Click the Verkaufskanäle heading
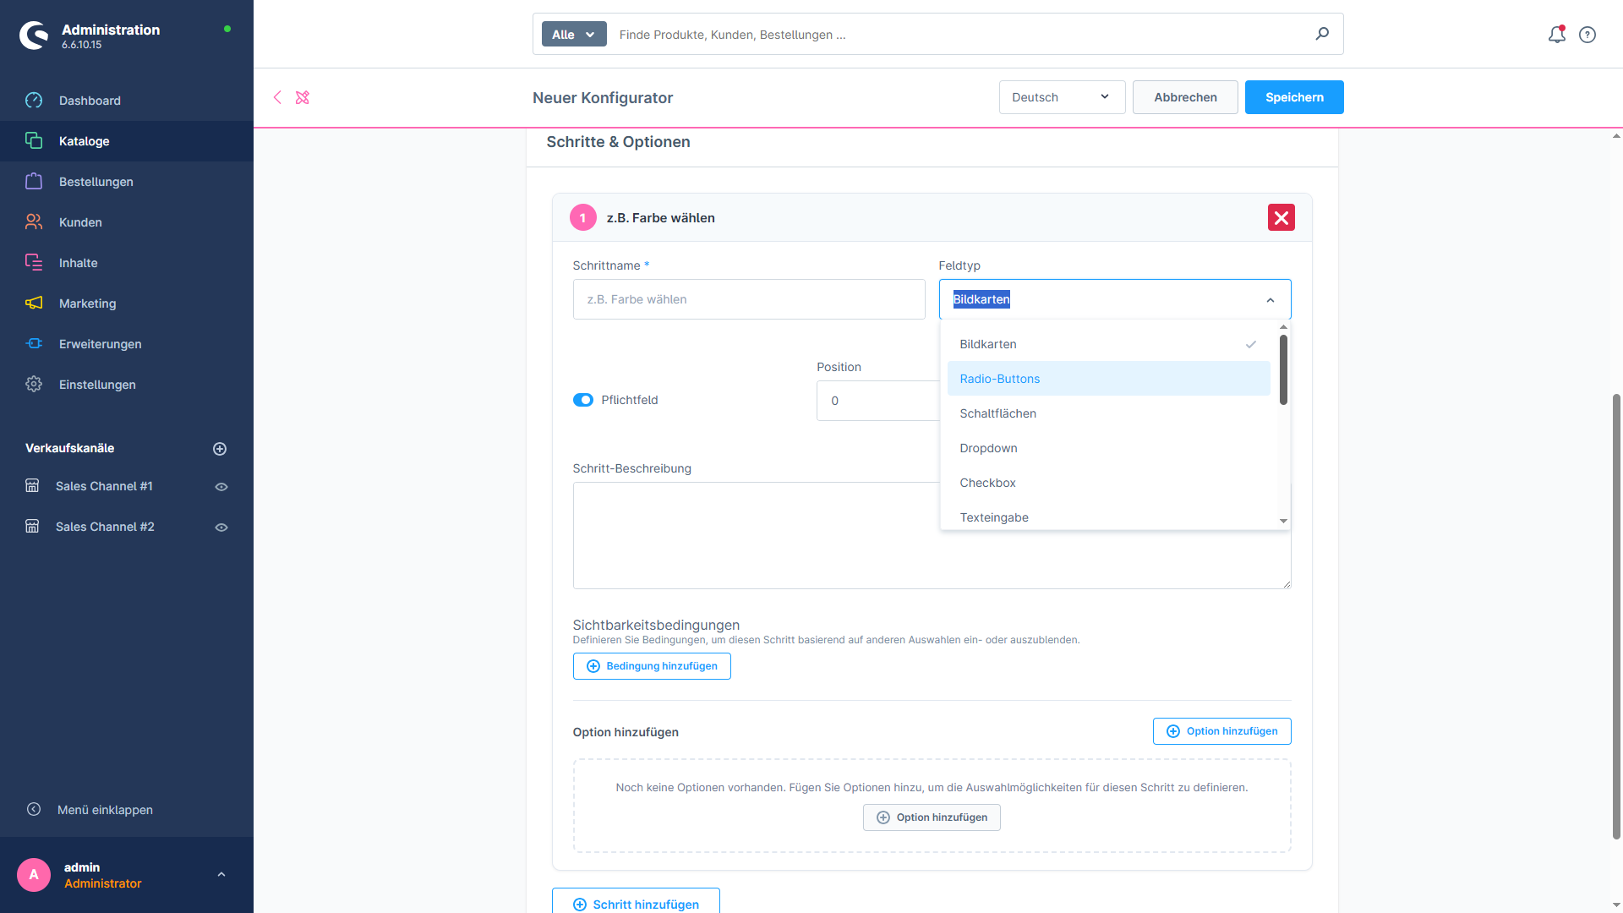 tap(69, 448)
